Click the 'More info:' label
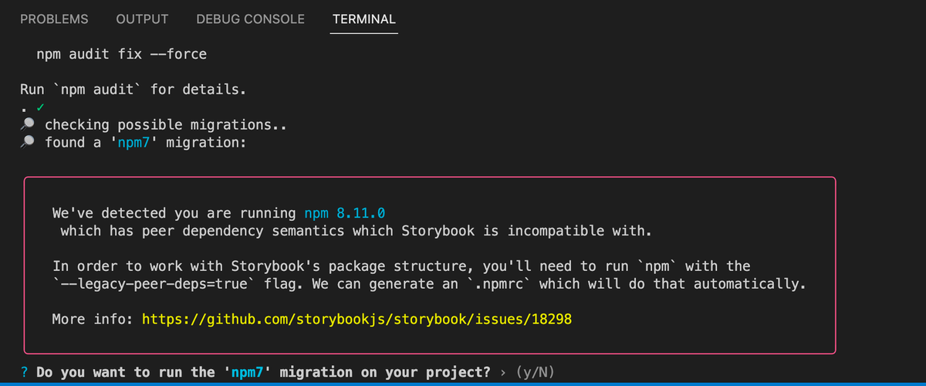The height and width of the screenshot is (386, 926). tap(93, 319)
